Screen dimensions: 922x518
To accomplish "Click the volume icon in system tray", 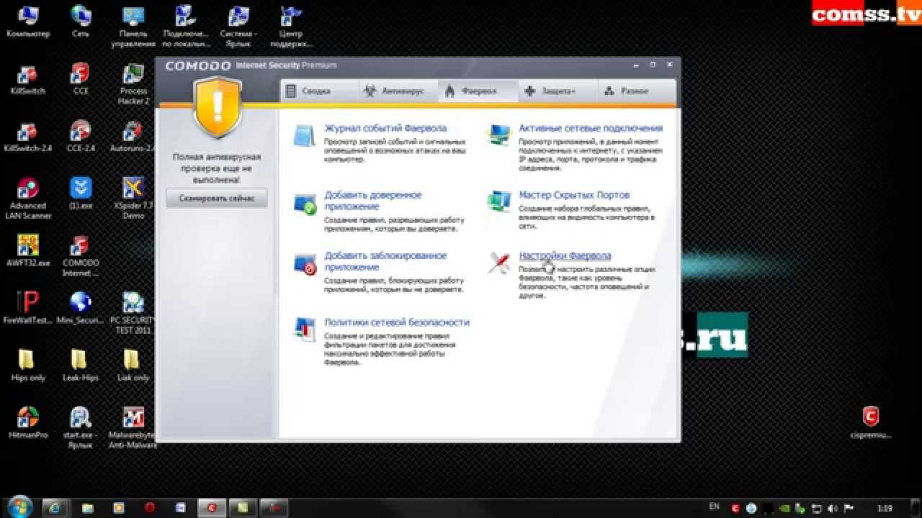I will [x=832, y=507].
